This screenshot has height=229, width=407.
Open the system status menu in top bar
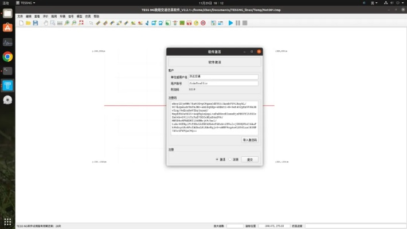tap(394, 3)
